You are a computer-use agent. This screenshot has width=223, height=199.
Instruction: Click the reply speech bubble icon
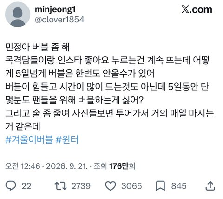pyautogui.click(x=11, y=186)
